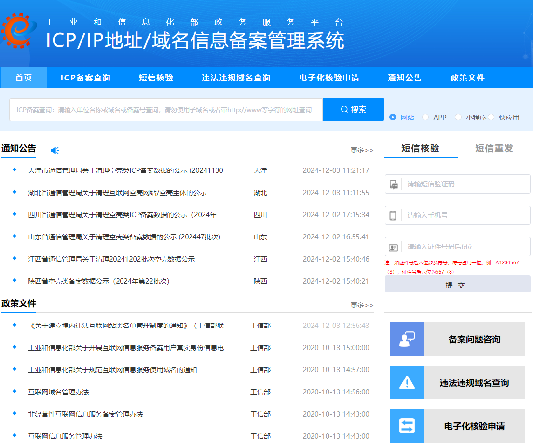Open the ICP备案查询 menu item
Screen dimensions: 533x445
click(x=85, y=78)
